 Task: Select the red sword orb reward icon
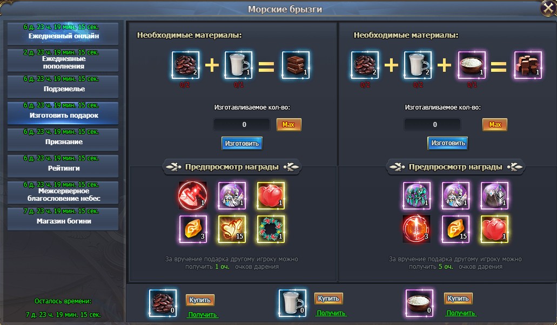(417, 229)
